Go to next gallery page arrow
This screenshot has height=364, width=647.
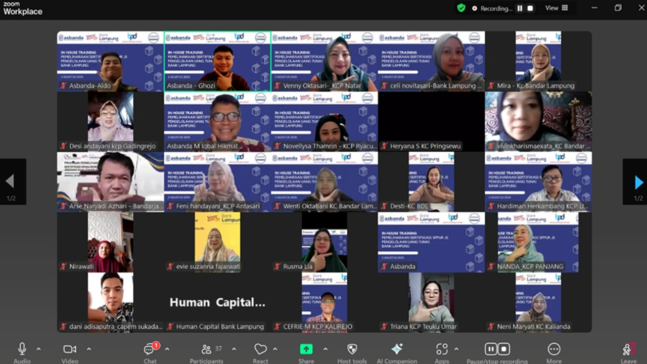(639, 182)
